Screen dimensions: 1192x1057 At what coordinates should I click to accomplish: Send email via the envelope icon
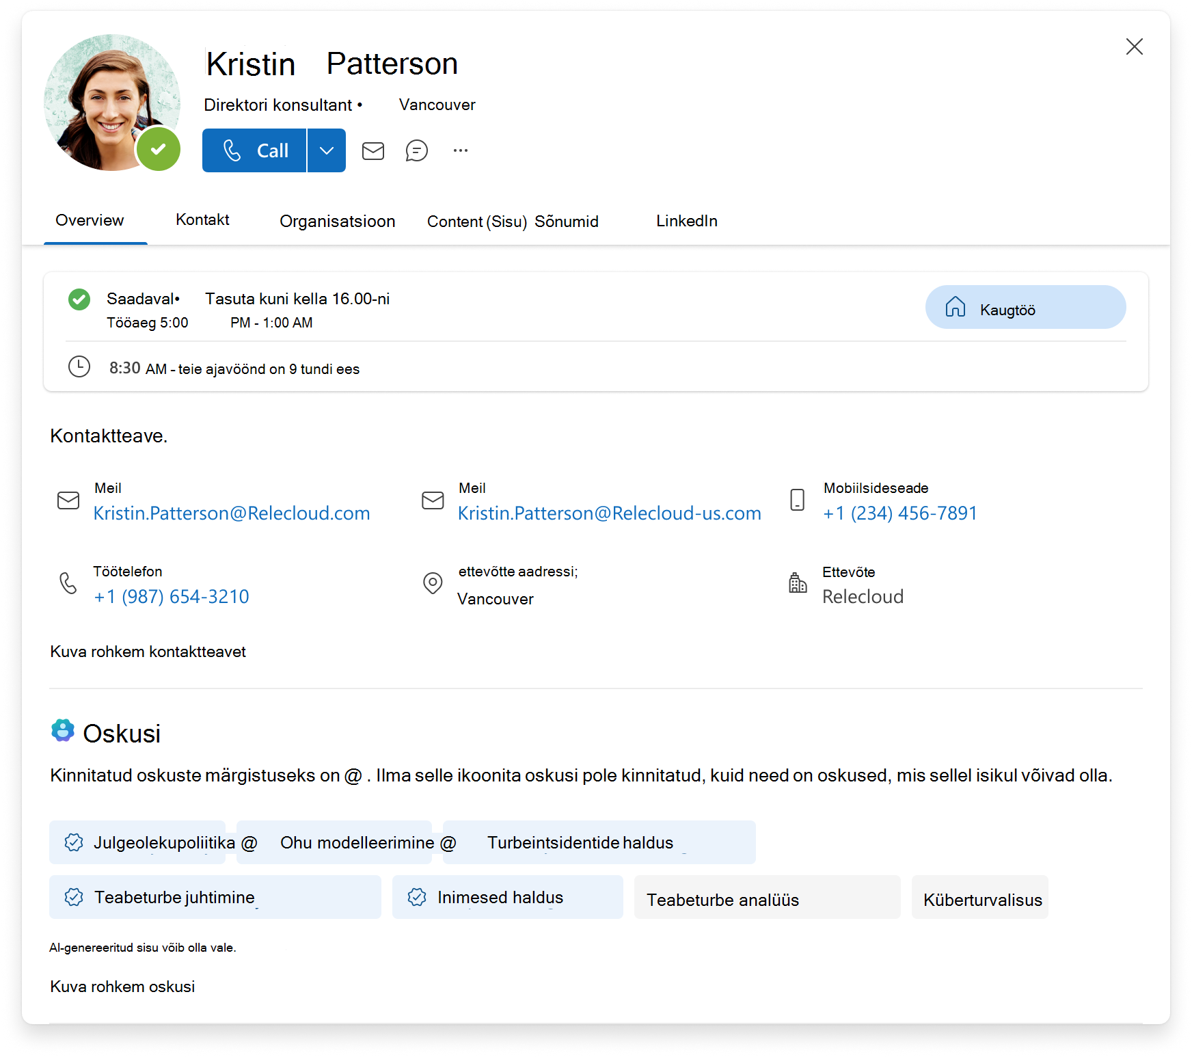(373, 150)
